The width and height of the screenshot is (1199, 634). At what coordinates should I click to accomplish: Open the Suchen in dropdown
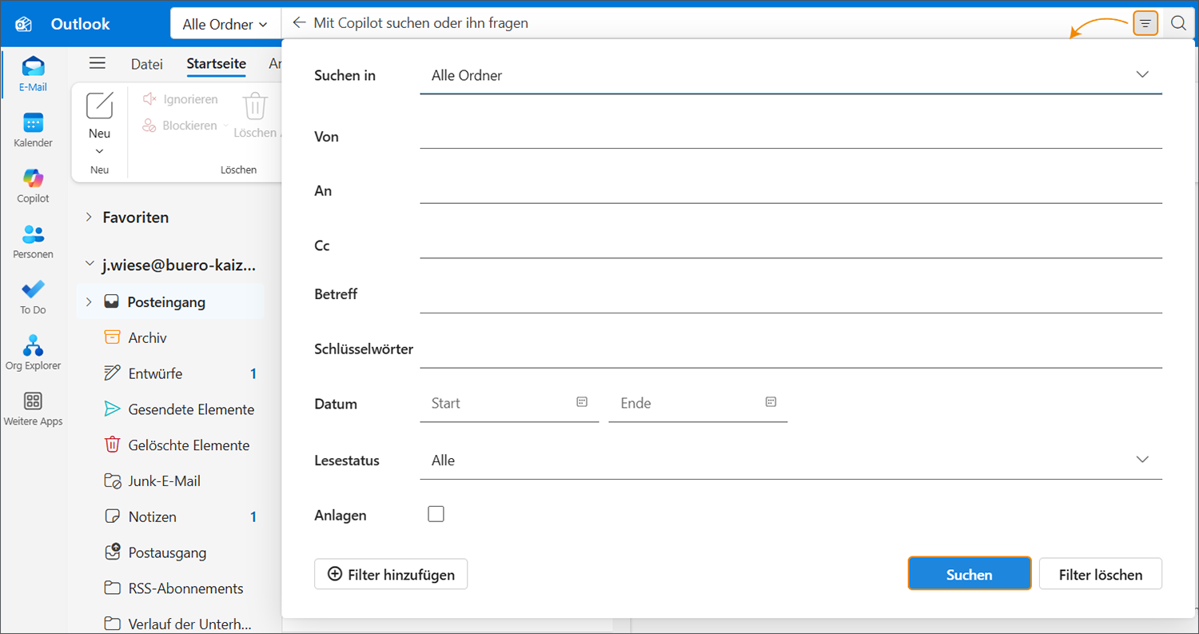790,75
